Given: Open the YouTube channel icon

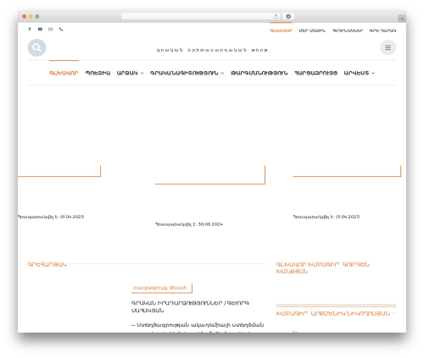Looking at the screenshot, I should 40,29.
